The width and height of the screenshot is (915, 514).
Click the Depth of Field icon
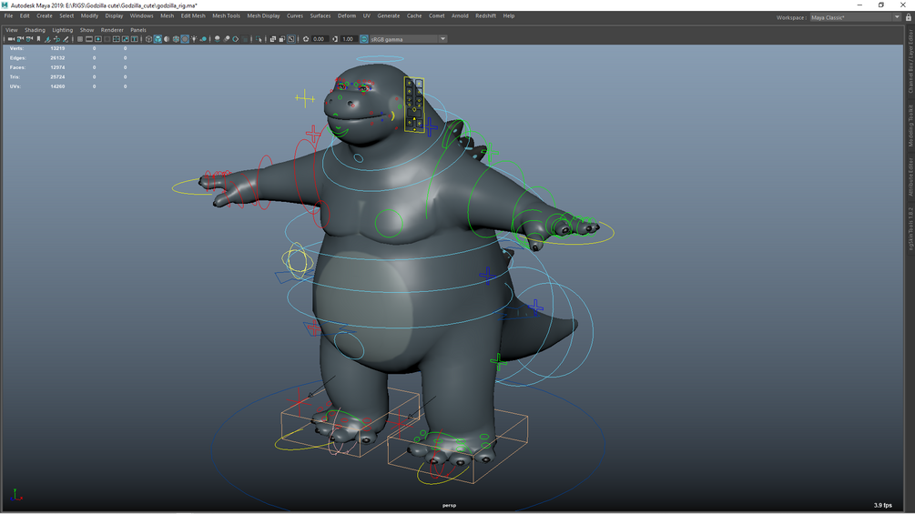(x=245, y=39)
